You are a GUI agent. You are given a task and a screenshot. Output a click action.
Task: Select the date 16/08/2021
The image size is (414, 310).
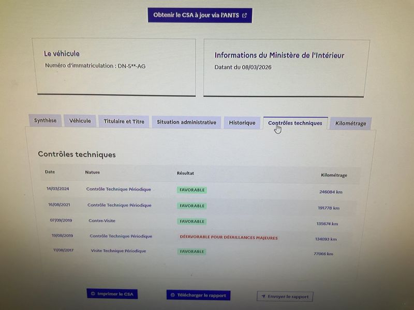(x=59, y=205)
